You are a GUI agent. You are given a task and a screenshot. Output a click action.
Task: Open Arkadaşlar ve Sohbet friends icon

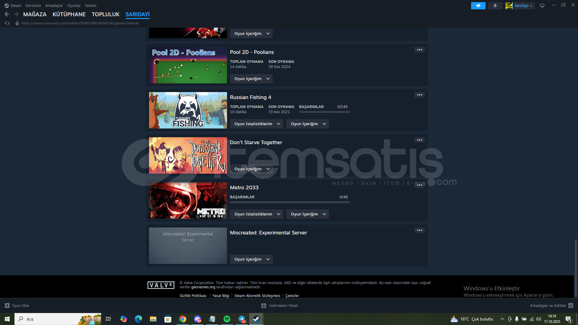pos(570,305)
